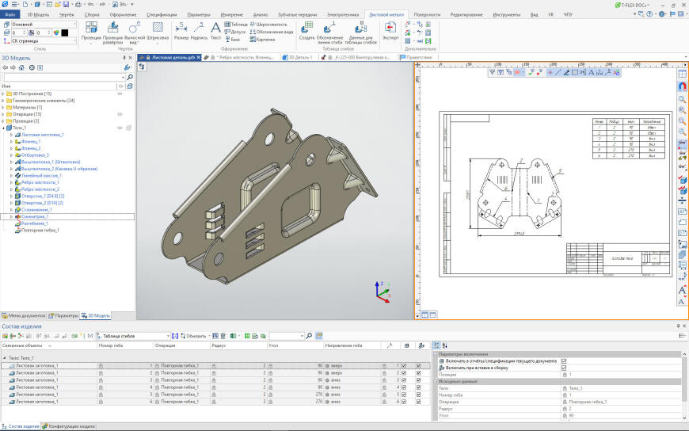Click the search magnifier in model tree
Viewport: 689px width, 431px height.
click(129, 77)
